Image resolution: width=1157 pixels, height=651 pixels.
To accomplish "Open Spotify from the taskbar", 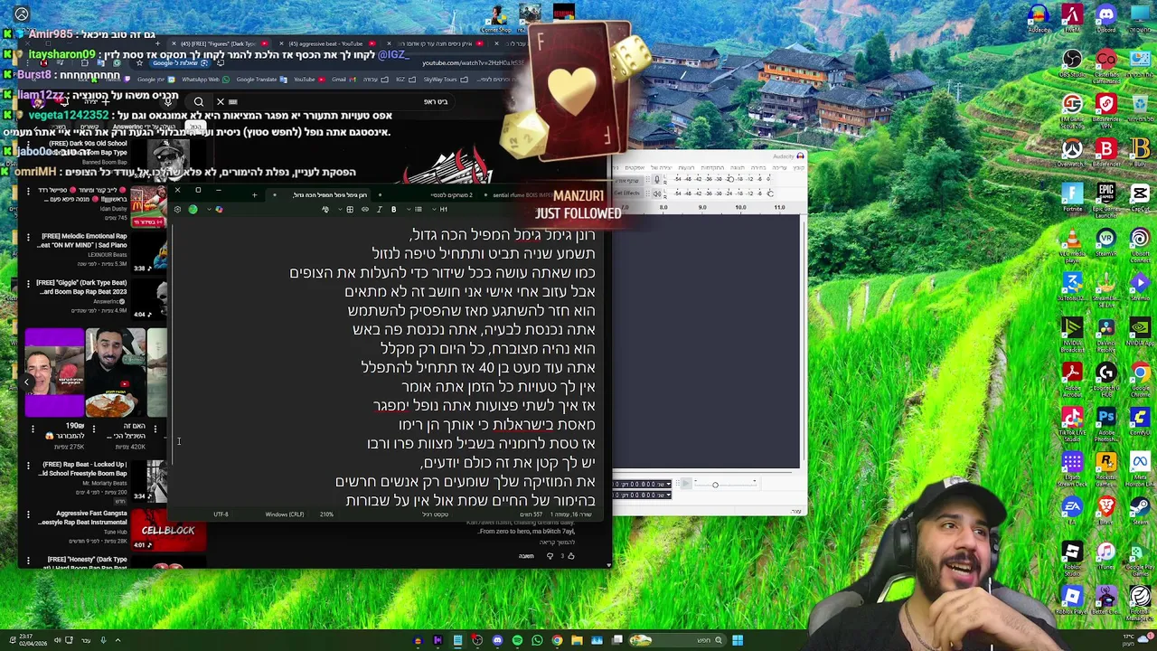I will 517,640.
